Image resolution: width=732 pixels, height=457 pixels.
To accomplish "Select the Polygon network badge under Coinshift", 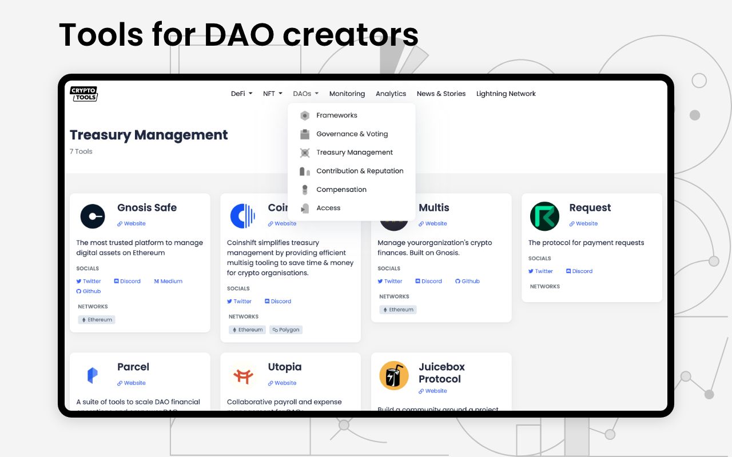I will (285, 330).
